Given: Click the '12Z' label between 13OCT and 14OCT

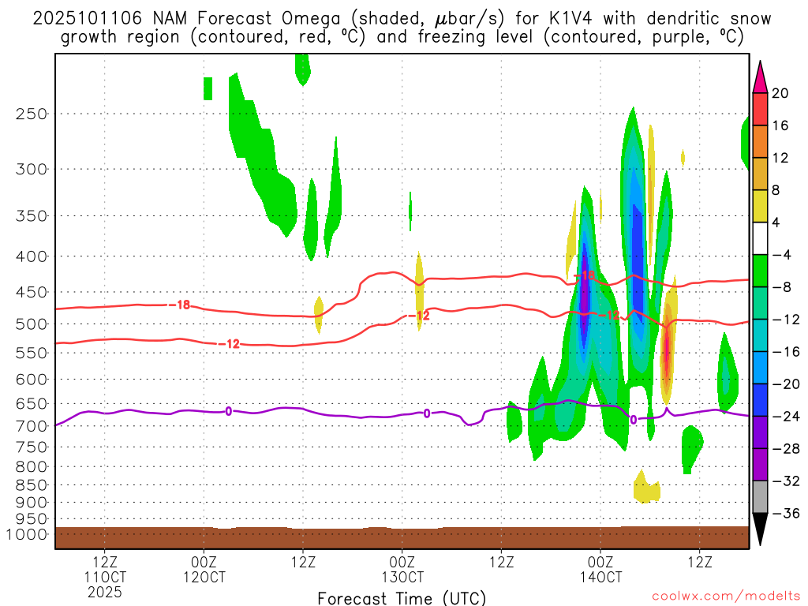Looking at the screenshot, I should [x=501, y=562].
